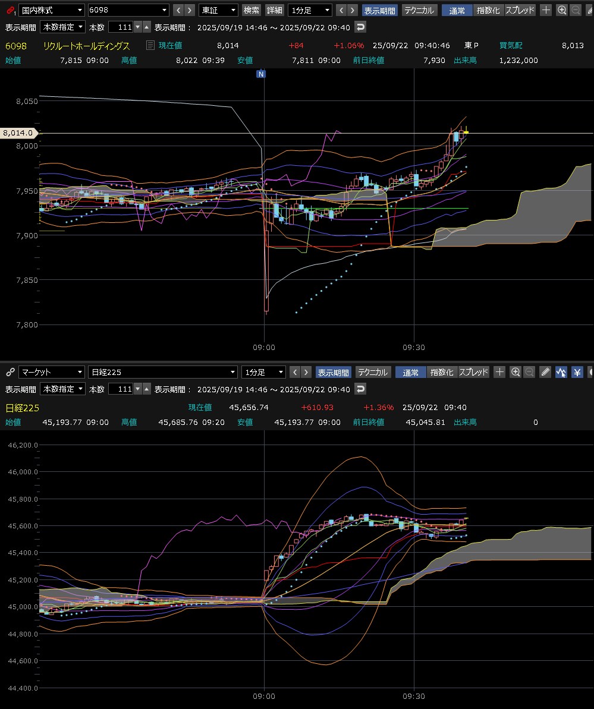Viewport: 594px width, 709px height.
Task: Toggle the crosshair cursor chart tool
Action: tap(561, 372)
